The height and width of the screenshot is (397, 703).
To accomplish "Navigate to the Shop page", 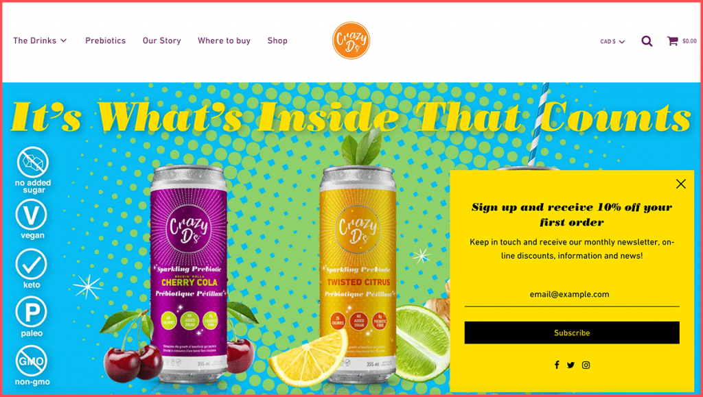I will pyautogui.click(x=277, y=40).
